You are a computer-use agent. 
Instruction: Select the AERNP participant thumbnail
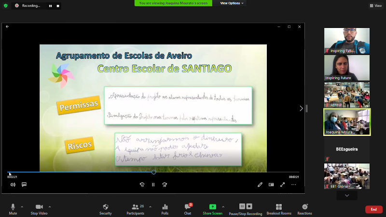pos(346,95)
